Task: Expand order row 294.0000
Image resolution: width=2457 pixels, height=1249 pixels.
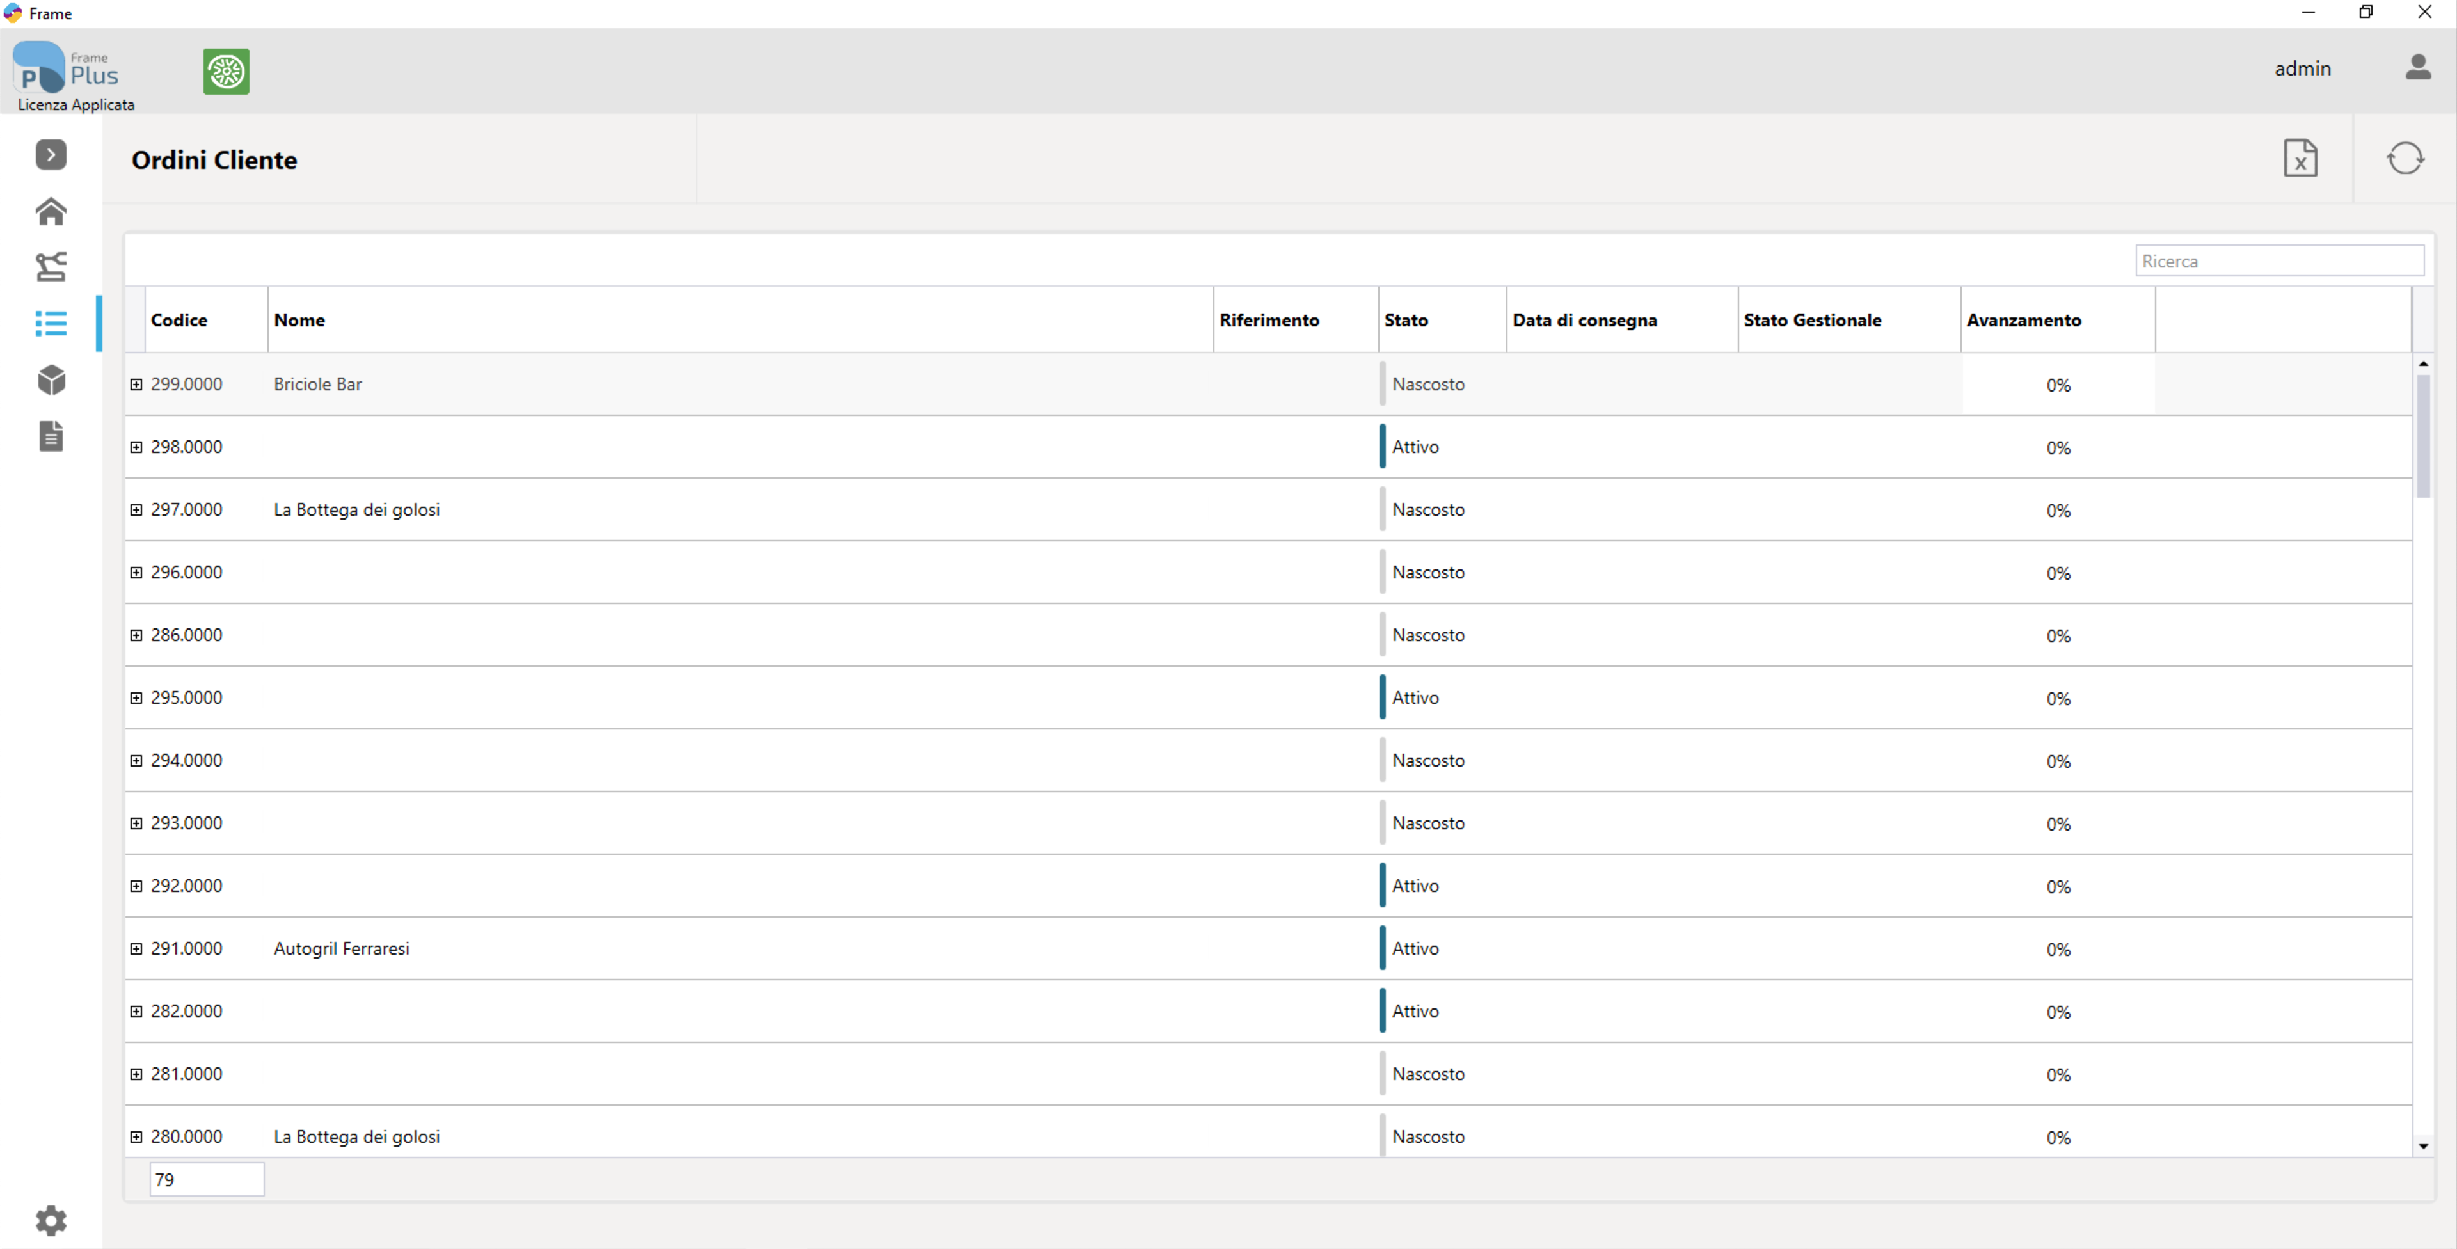Action: pos(136,760)
